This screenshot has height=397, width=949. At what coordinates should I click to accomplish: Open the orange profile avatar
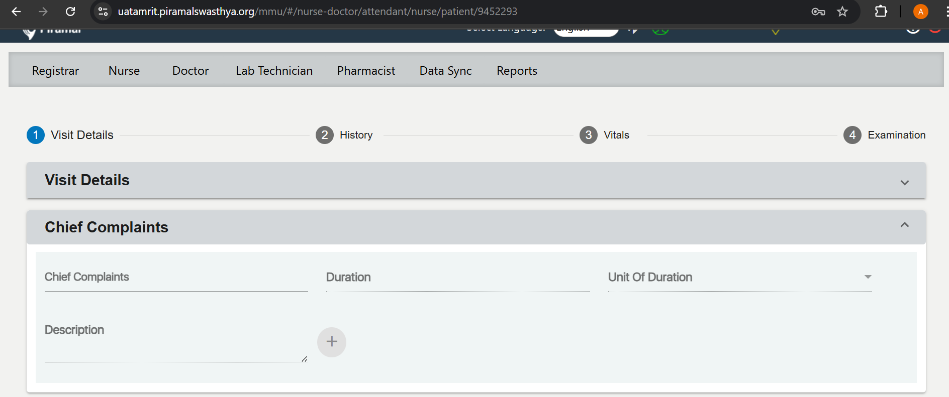(920, 12)
